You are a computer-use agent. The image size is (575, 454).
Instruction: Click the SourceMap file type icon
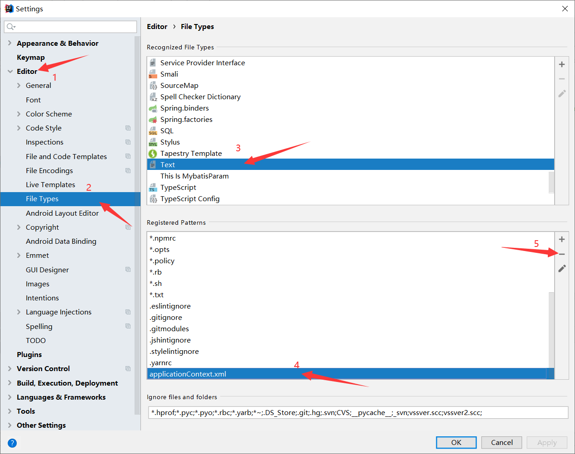pos(153,85)
